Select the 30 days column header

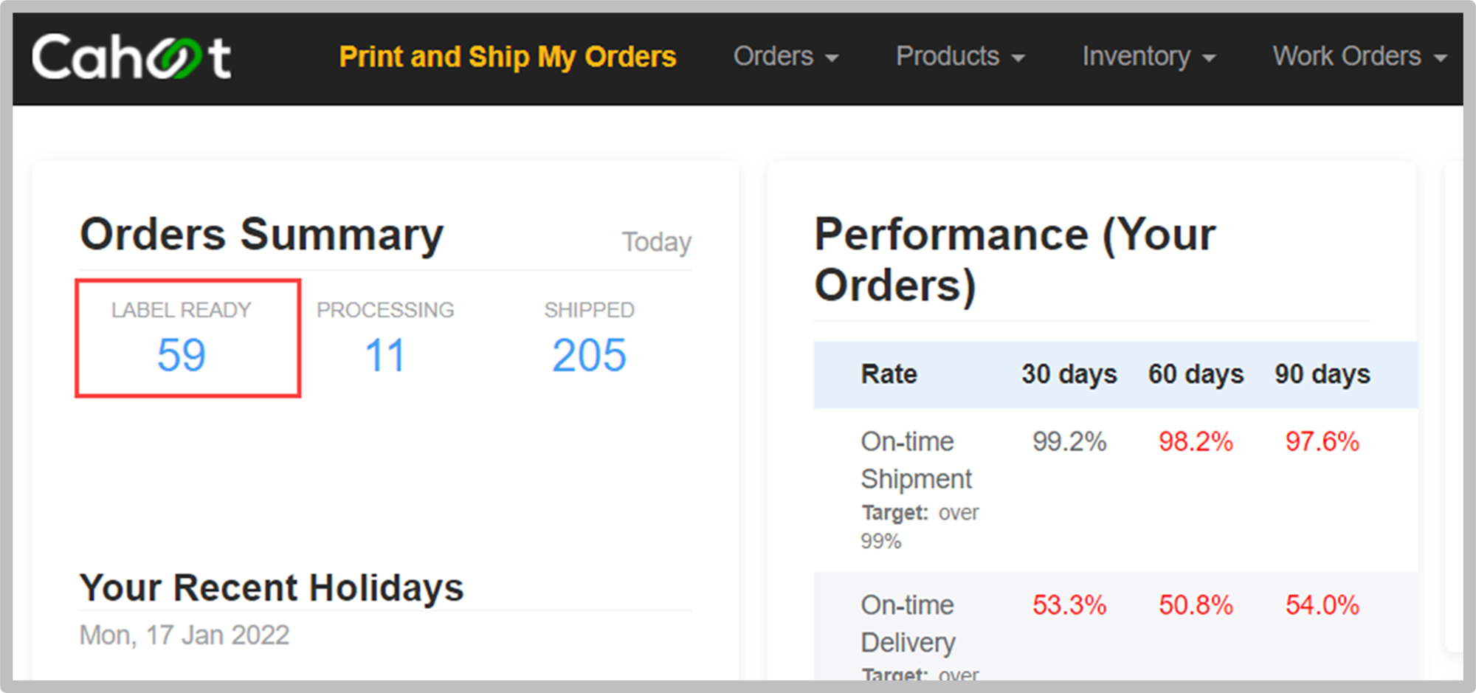[1069, 374]
